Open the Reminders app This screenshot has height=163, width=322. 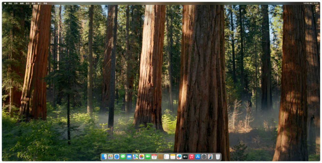(x=167, y=156)
